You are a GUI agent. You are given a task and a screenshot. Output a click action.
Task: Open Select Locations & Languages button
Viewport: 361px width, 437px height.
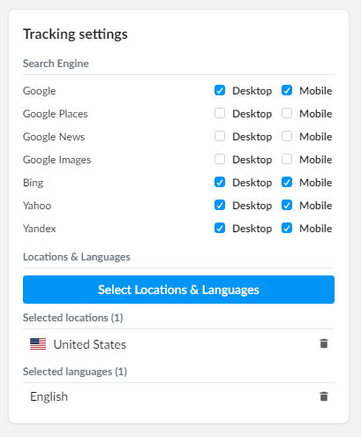pyautogui.click(x=178, y=290)
